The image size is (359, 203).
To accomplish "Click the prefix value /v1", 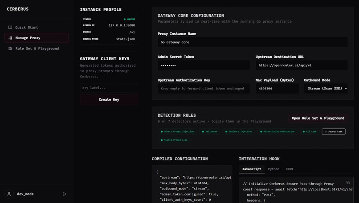I will [x=132, y=32].
